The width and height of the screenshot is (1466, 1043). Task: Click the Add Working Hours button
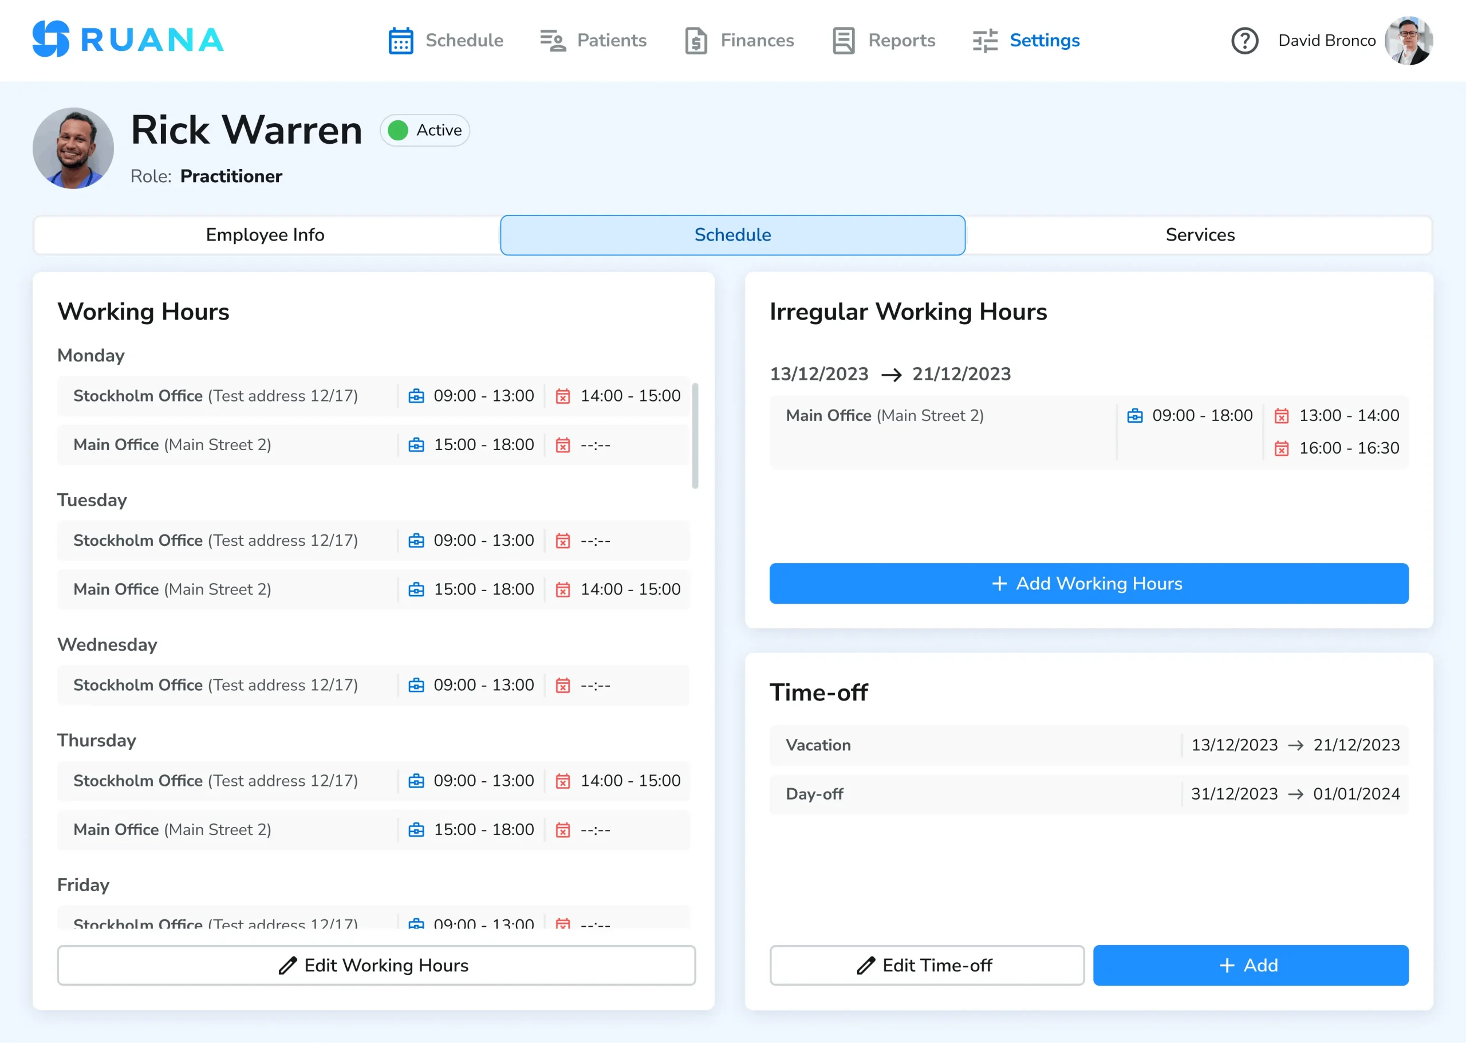pos(1089,583)
